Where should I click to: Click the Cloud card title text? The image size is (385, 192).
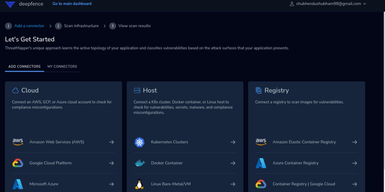click(30, 90)
